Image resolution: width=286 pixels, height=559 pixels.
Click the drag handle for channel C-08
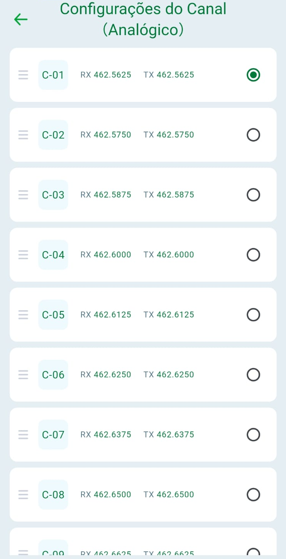coord(23,495)
